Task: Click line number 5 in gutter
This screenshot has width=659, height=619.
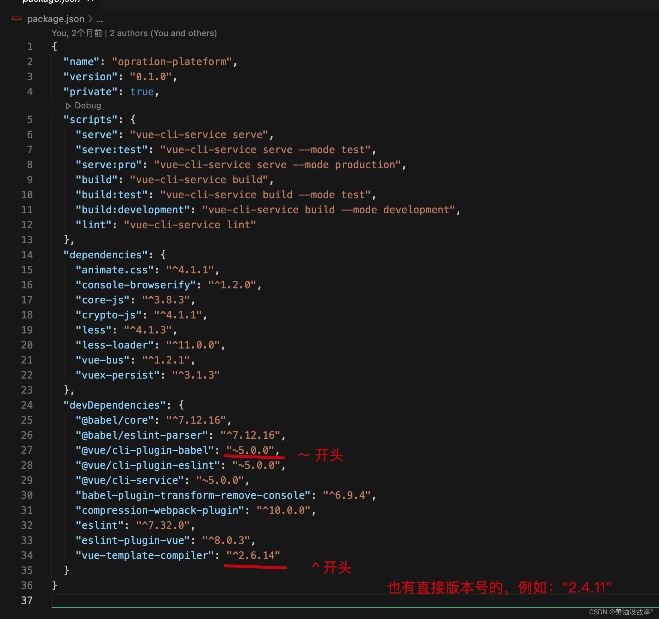Action: 30,120
